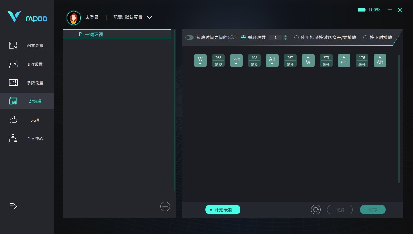Close the Rapoo window

400,10
